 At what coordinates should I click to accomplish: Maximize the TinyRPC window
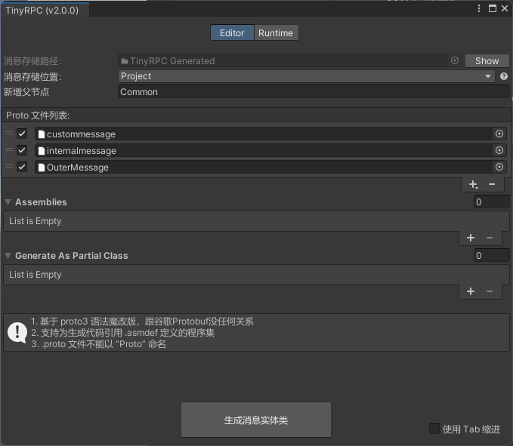click(x=493, y=8)
